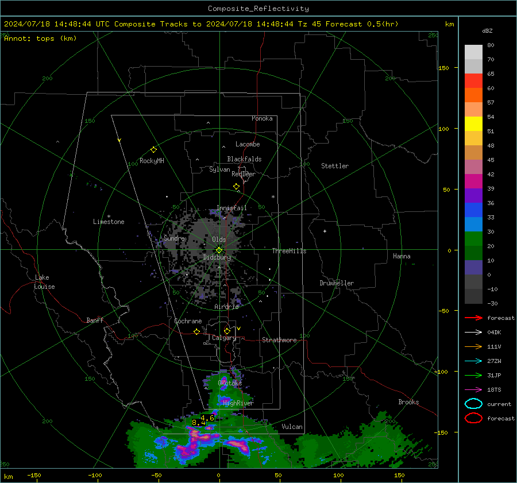Image resolution: width=517 pixels, height=483 pixels.
Task: Select the dark green 10-20 dBZ swatch
Action: tap(473, 253)
